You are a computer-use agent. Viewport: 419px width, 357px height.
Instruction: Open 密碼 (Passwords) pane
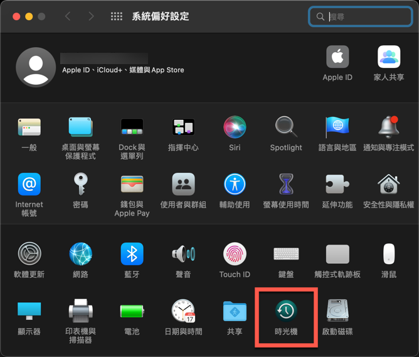point(80,184)
